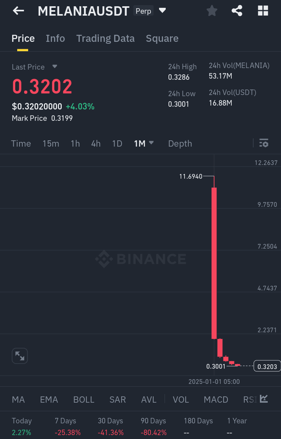Expand chart to fullscreen
The height and width of the screenshot is (439, 281).
(x=20, y=356)
